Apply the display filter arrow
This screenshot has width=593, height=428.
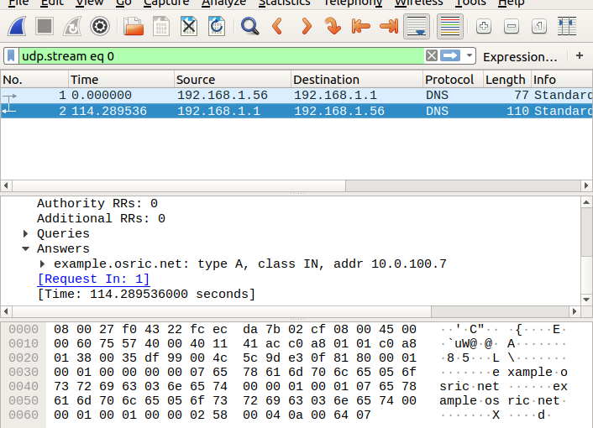click(x=450, y=56)
